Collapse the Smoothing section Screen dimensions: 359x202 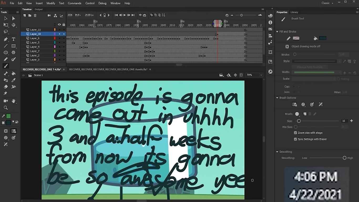(x=277, y=152)
